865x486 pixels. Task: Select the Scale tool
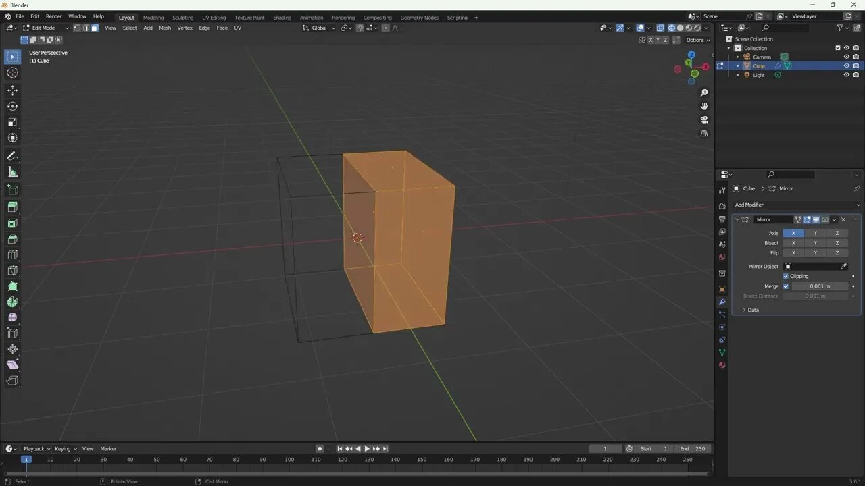pos(12,122)
